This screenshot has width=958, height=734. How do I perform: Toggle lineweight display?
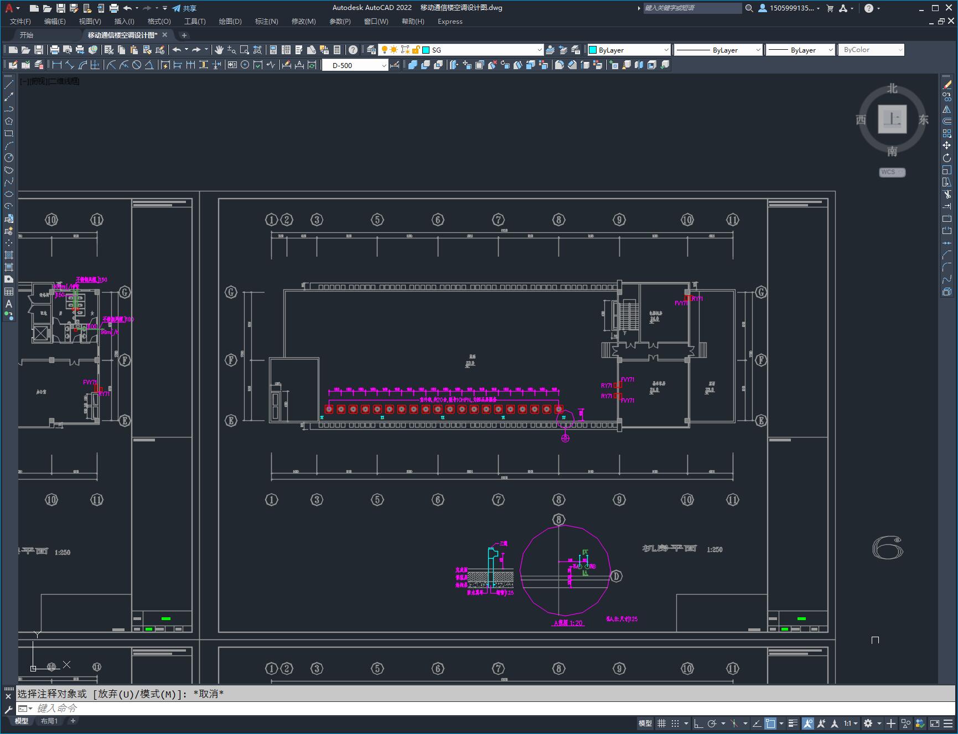[793, 723]
